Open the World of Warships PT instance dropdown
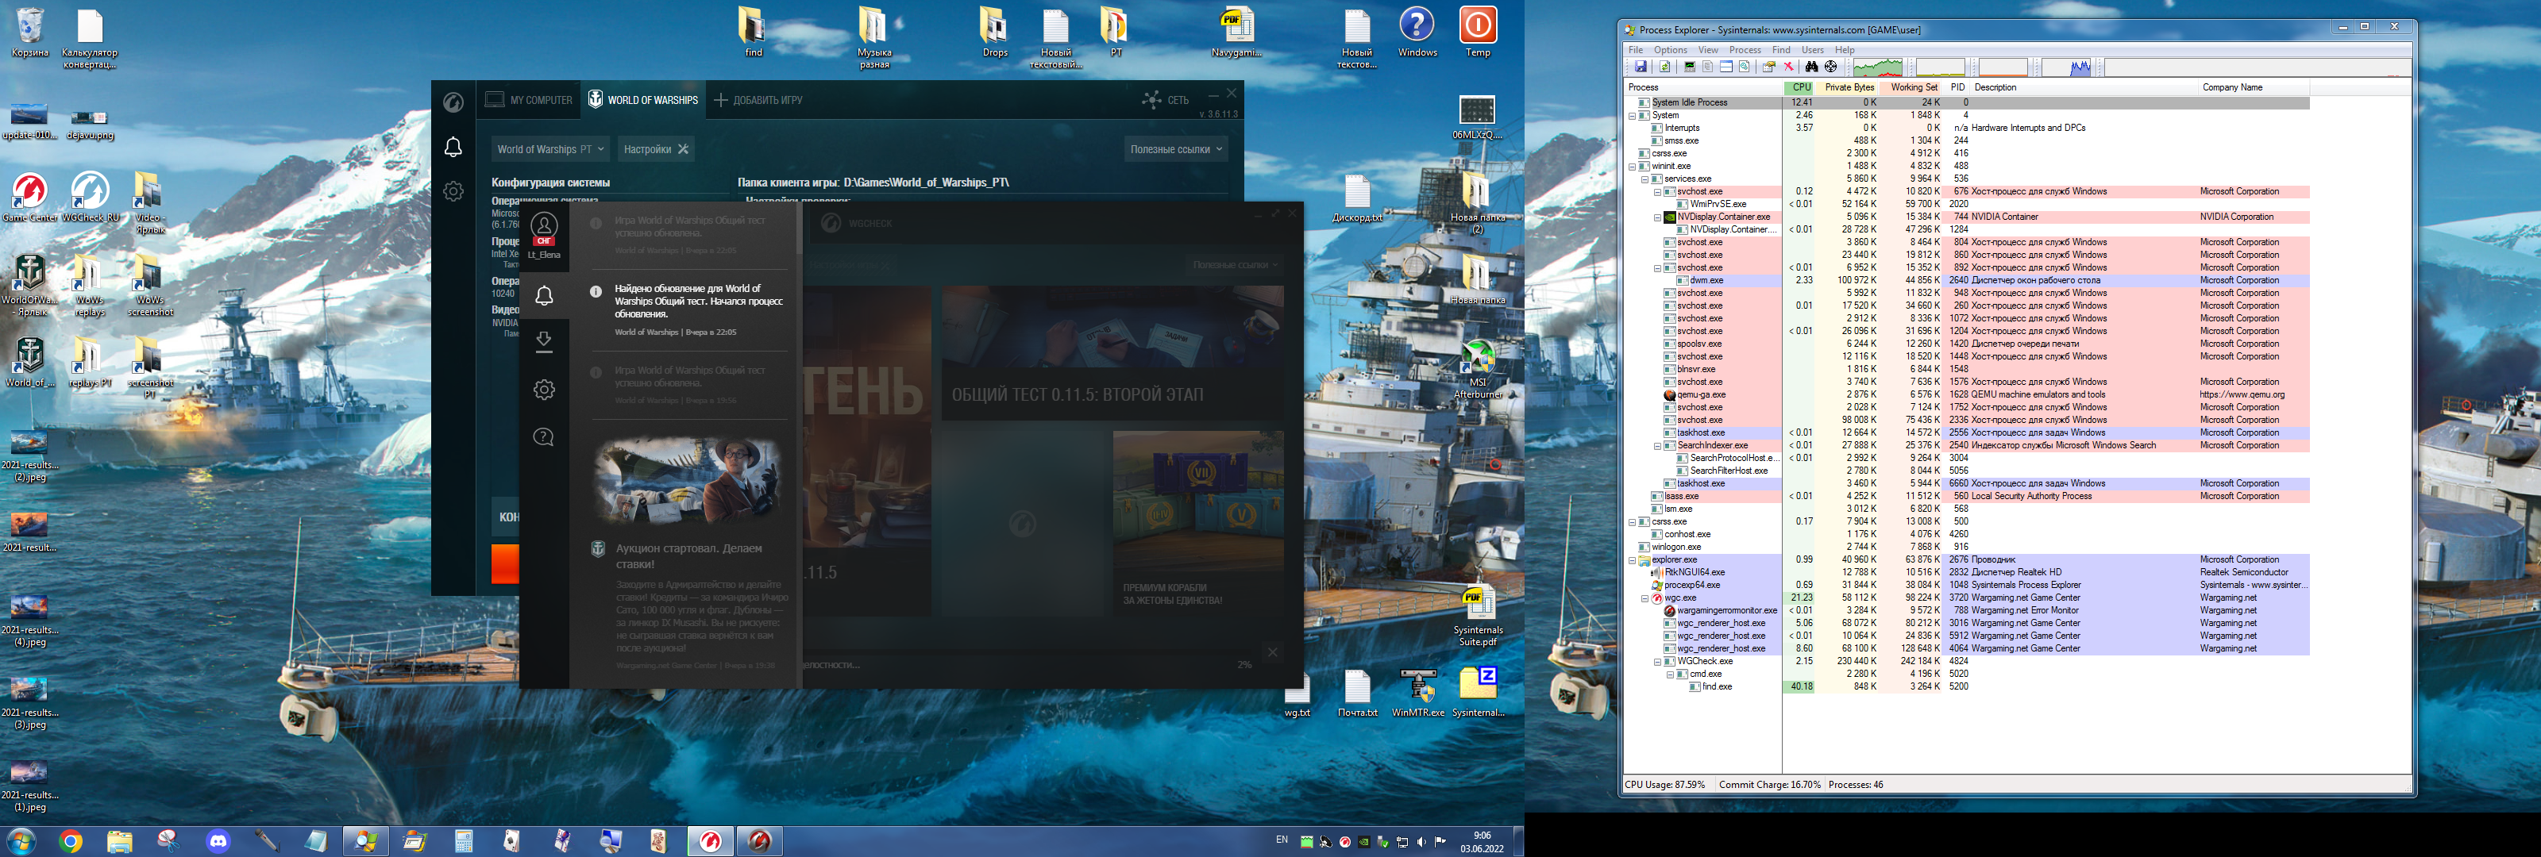The height and width of the screenshot is (857, 2541). pos(550,150)
